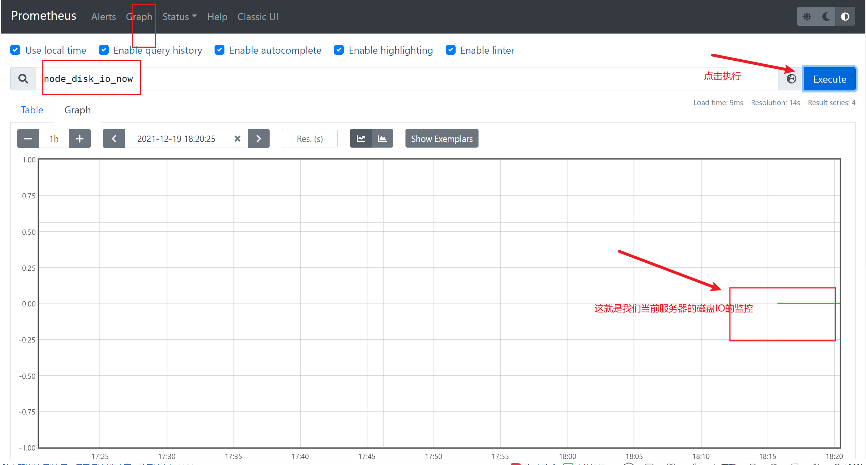Screen dimensions: 866x465
Task: Click the Result series: 4 text
Action: (x=832, y=103)
